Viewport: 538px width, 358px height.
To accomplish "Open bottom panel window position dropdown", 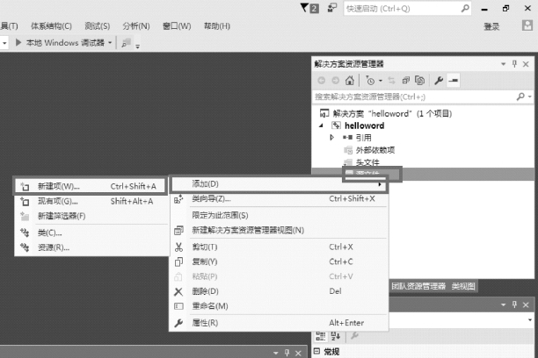I will pyautogui.click(x=276, y=353).
